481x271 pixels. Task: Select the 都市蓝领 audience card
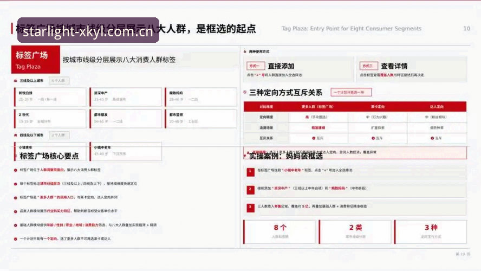coord(200,119)
